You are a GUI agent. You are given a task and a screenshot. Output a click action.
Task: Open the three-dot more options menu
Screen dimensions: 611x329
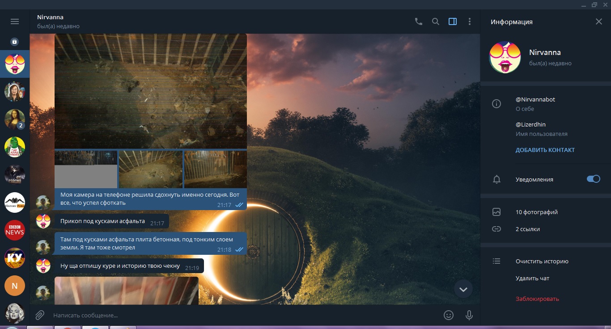(x=470, y=21)
